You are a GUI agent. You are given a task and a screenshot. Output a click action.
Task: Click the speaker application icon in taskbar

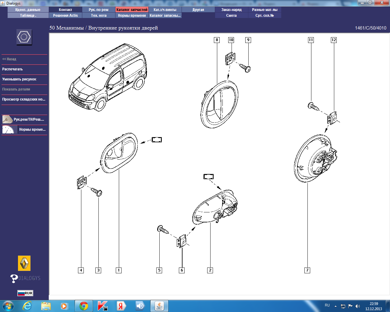(x=140, y=306)
